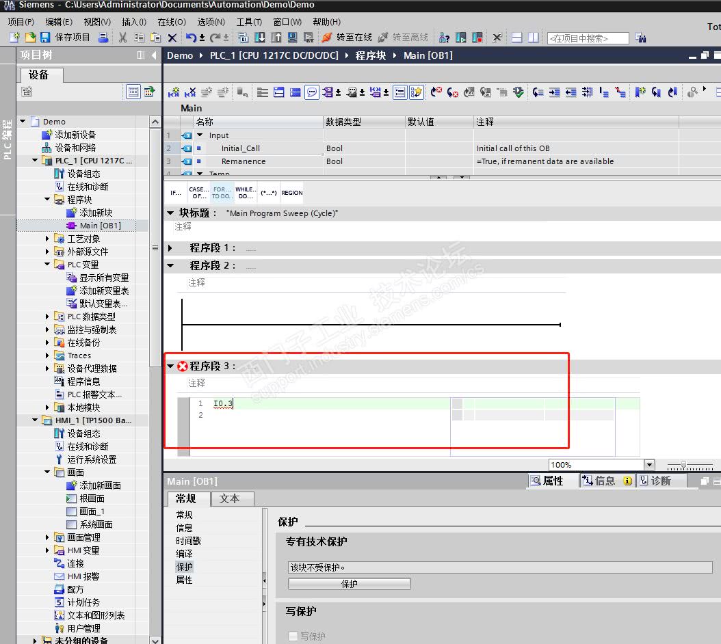This screenshot has height=644, width=721.
Task: Switch to the 文本 tab
Action: coord(230,498)
